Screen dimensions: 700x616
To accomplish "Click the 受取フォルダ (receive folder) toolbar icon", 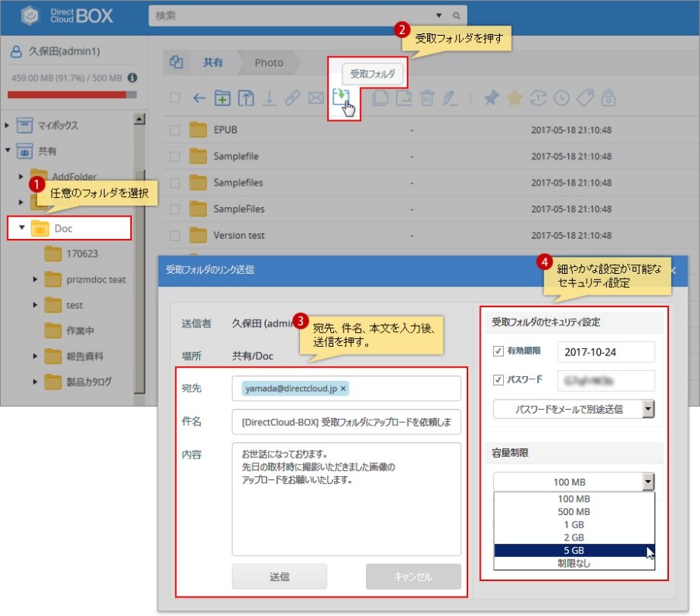I will click(340, 99).
